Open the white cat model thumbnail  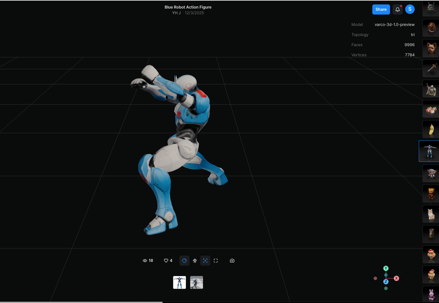(x=431, y=214)
